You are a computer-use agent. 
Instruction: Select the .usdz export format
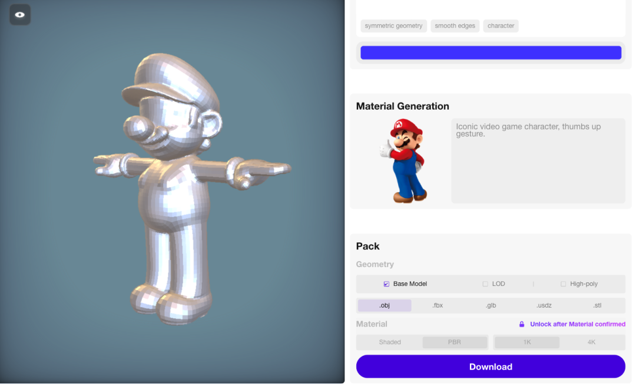544,306
